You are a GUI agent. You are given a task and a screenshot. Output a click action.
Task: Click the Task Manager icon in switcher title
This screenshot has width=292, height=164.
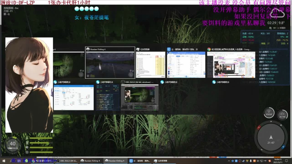pyautogui.click(x=138, y=49)
